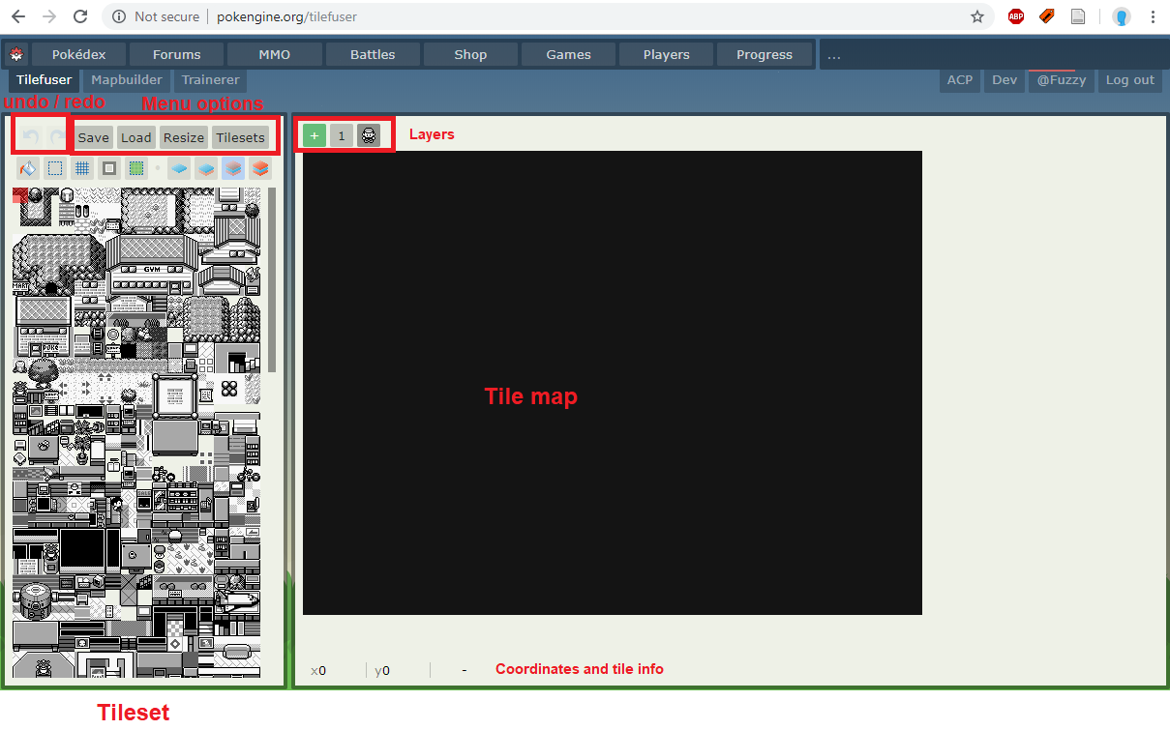1170x730 pixels.
Task: Open the ACP link
Action: 960,80
